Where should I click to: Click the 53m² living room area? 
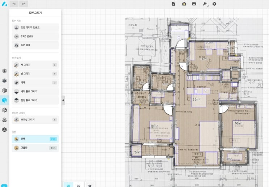tap(196, 99)
